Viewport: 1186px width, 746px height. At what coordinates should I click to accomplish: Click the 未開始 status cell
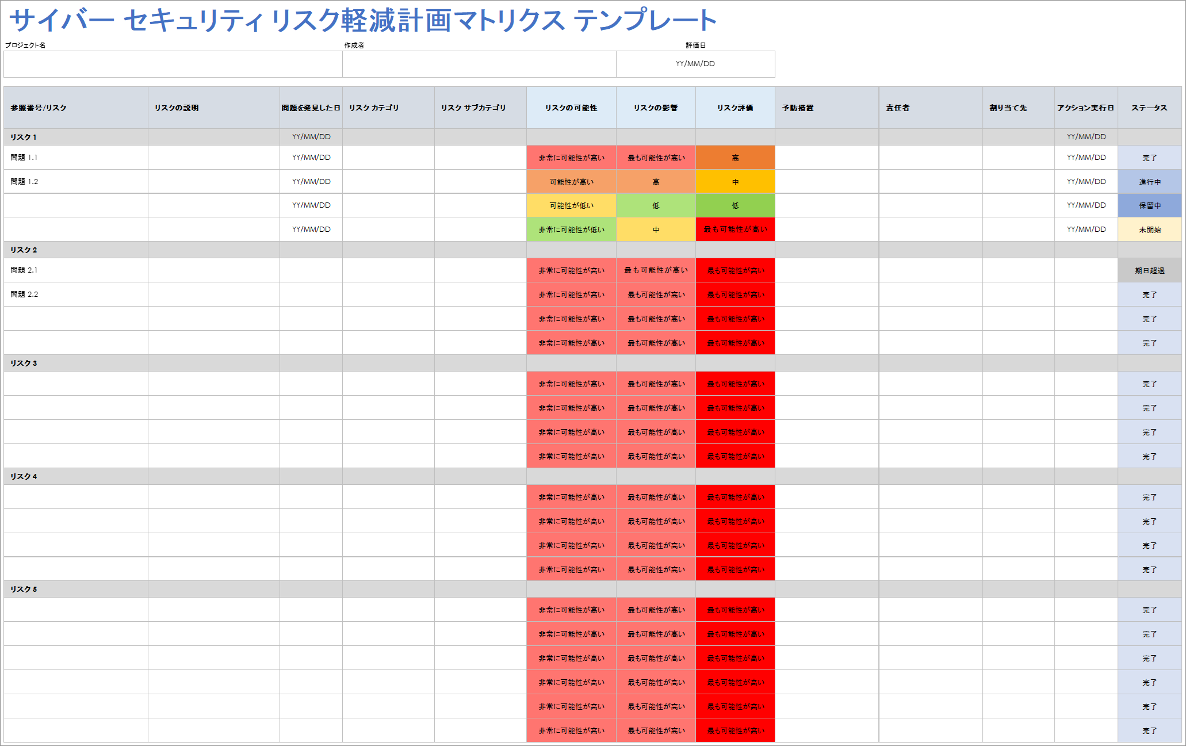(x=1149, y=229)
